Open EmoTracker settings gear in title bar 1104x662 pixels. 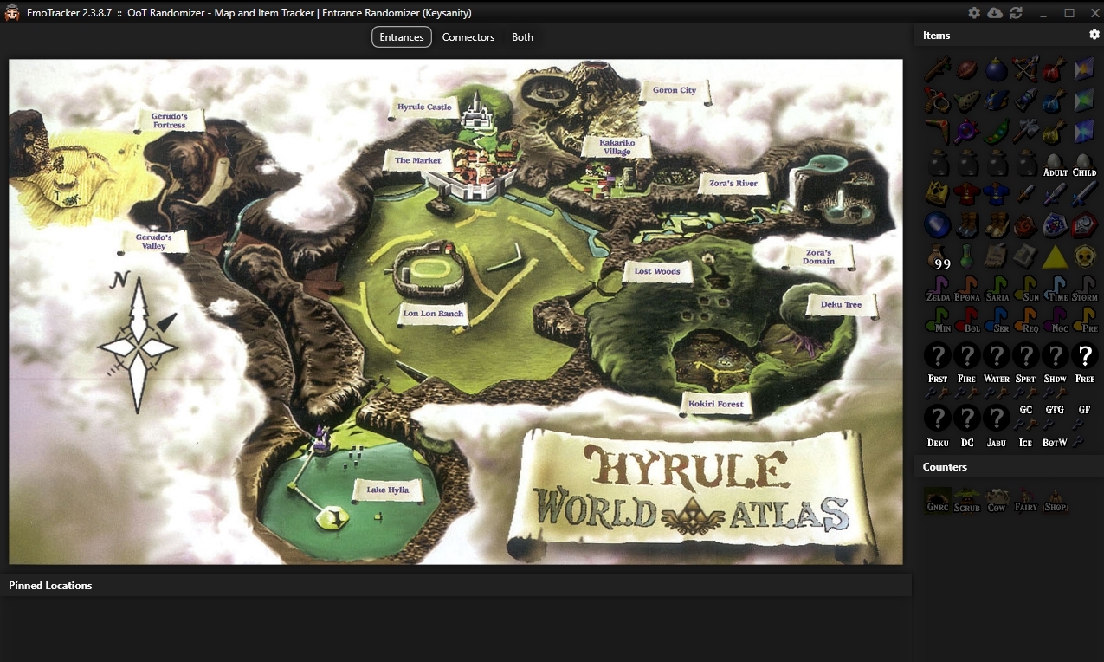974,13
